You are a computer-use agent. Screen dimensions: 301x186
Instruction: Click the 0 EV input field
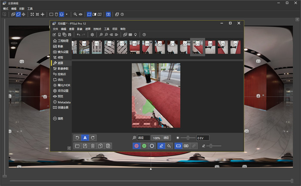coord(203,138)
